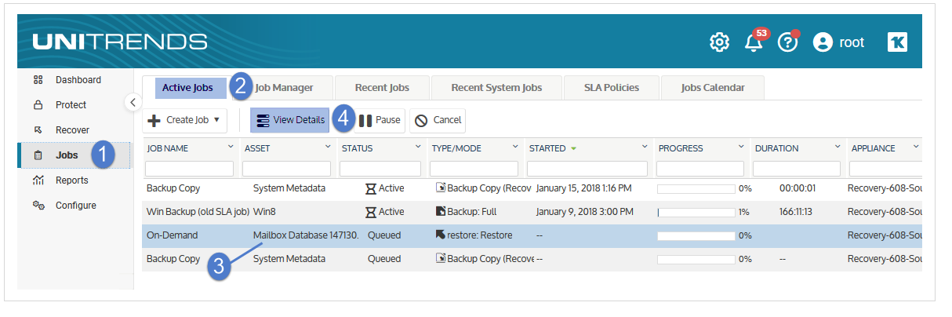Click the 1% progress bar for Win Backup
952x317 pixels.
coord(696,212)
